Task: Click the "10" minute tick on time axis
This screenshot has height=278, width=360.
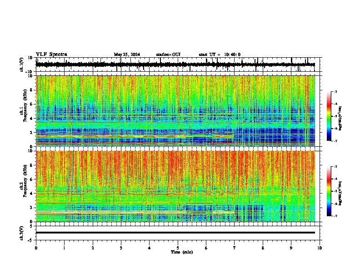Action: (320, 248)
